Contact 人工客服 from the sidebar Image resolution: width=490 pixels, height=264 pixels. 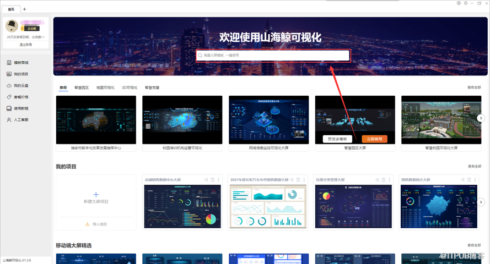click(x=21, y=119)
